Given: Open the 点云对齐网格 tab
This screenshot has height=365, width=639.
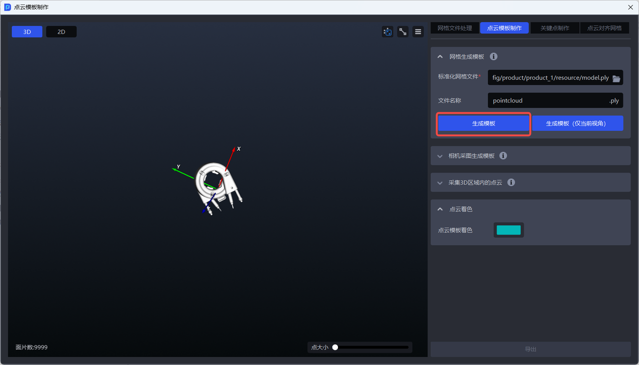Looking at the screenshot, I should pos(604,28).
